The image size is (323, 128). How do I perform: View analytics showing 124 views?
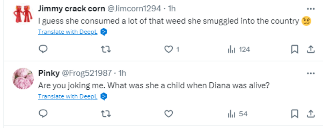239,49
